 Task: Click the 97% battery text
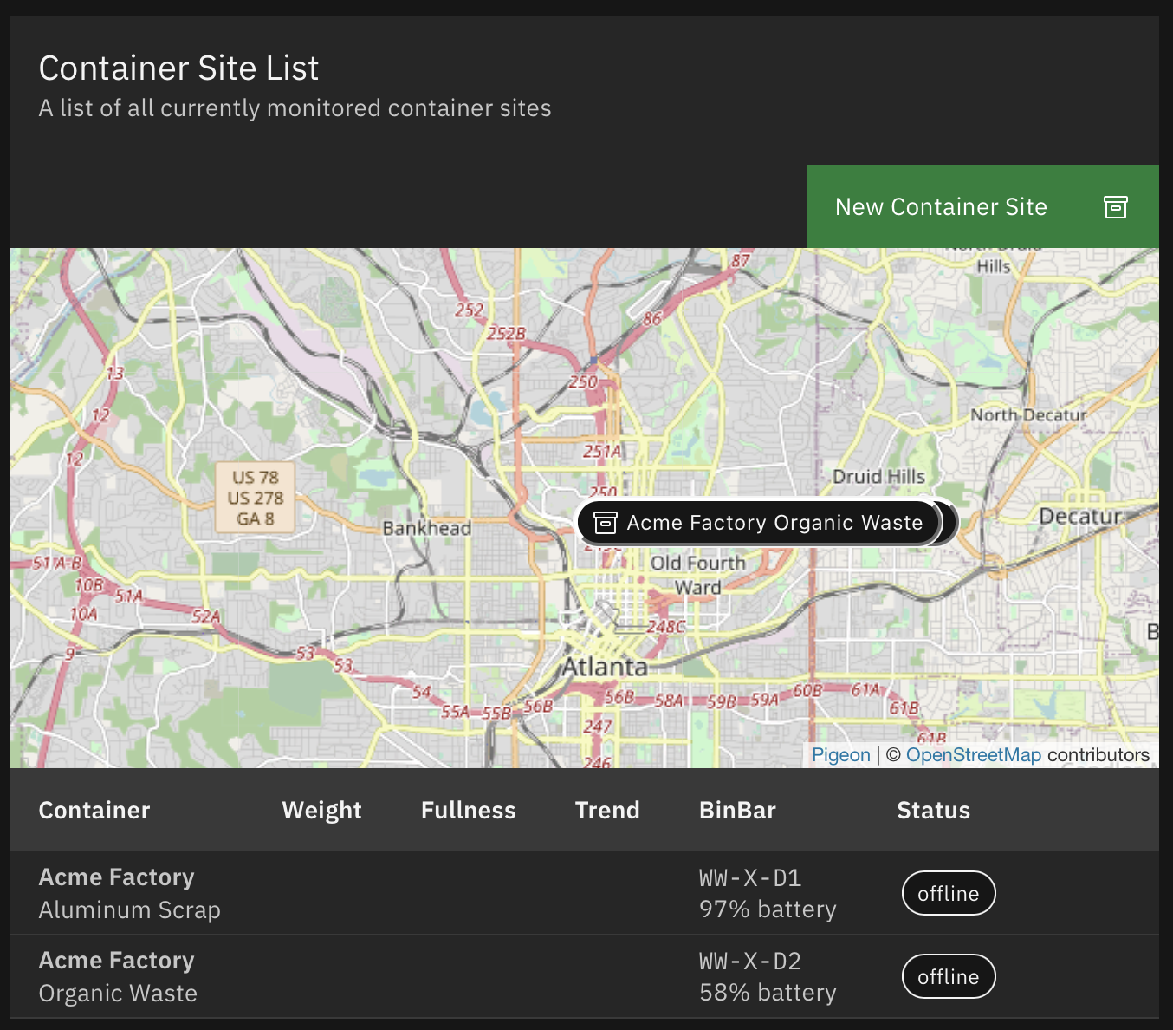coord(768,909)
